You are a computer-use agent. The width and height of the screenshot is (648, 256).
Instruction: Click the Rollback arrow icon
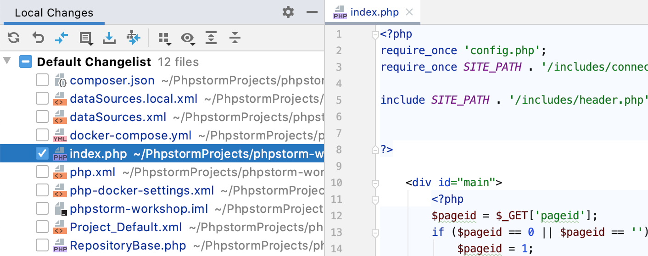38,38
